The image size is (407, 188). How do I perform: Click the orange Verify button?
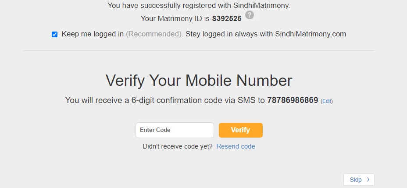[x=241, y=130]
